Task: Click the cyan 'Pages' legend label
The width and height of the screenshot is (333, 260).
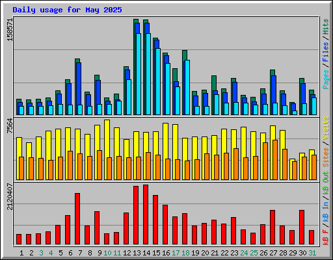Action: pos(326,79)
